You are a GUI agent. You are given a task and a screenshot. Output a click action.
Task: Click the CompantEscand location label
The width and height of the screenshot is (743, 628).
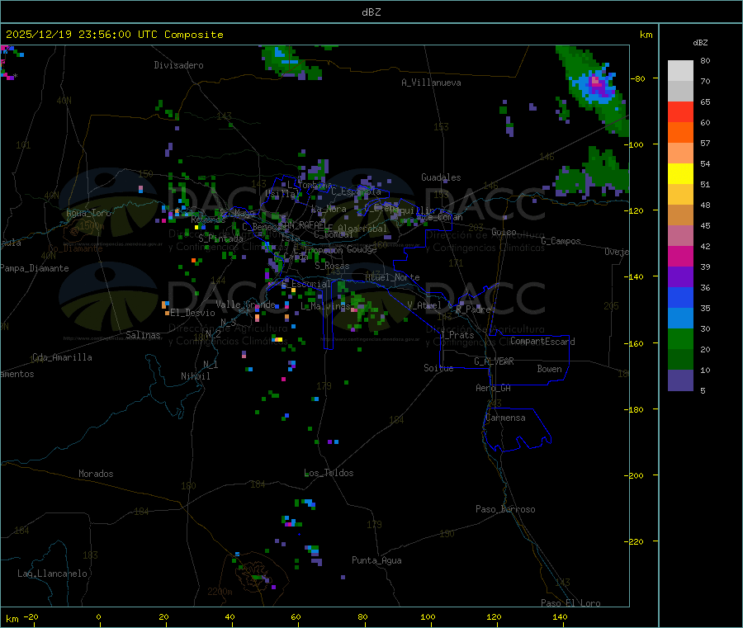(x=542, y=341)
